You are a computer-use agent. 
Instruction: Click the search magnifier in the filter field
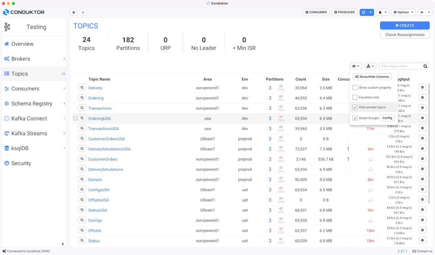(425, 66)
